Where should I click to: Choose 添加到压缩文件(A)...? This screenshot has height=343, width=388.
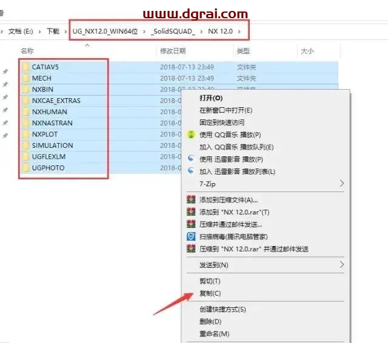(229, 200)
